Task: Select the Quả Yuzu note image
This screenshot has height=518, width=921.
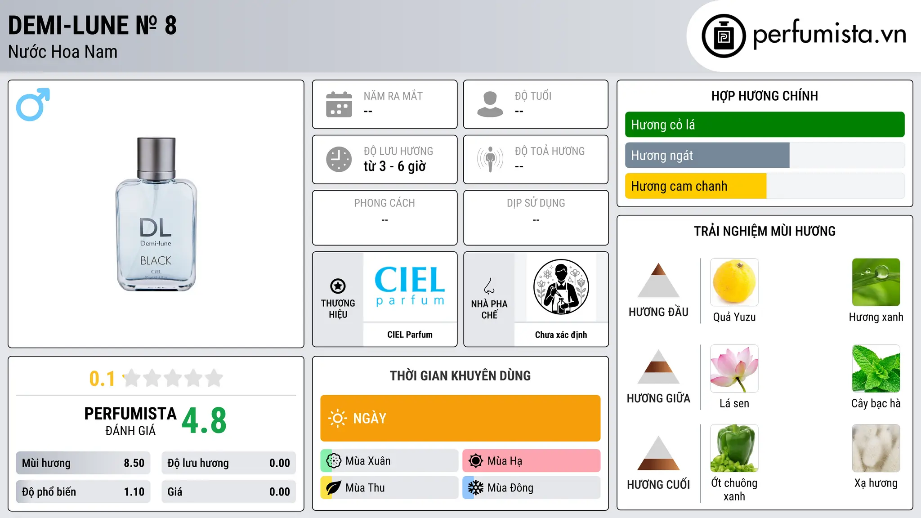Action: (x=734, y=282)
